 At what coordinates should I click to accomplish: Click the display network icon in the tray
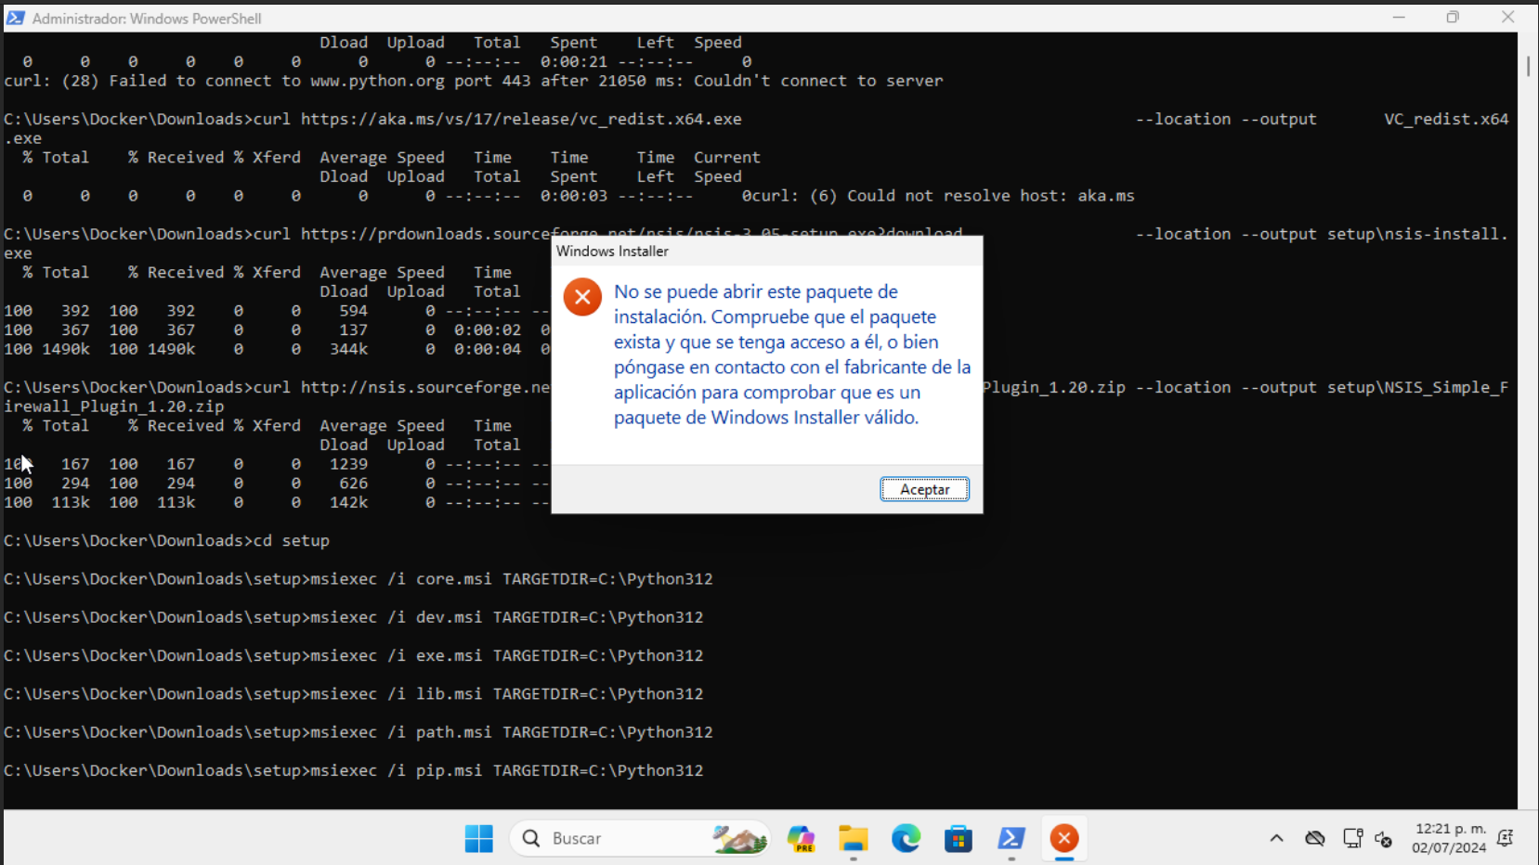pyautogui.click(x=1352, y=839)
